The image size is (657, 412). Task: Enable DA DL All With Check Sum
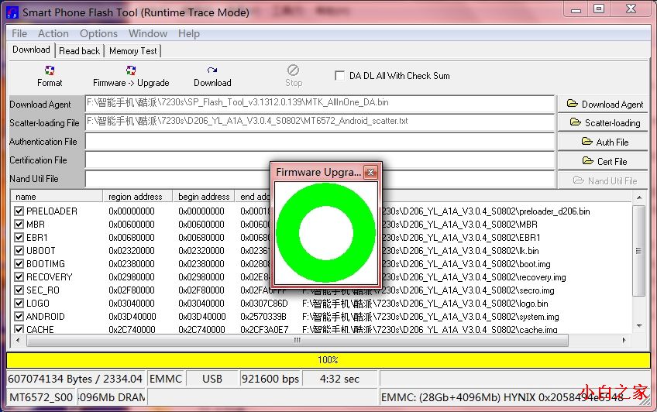(340, 76)
